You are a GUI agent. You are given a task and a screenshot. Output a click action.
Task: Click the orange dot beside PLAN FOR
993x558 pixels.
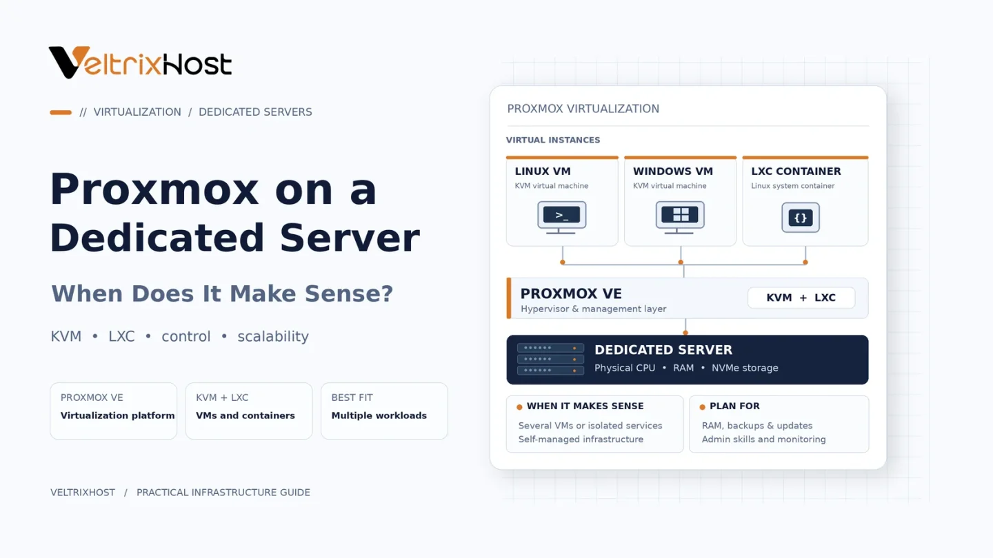(x=702, y=407)
